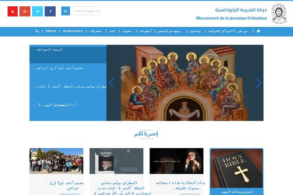The image size is (293, 195).
Task: Click the blue search magnifier button
Action: [x=65, y=11]
